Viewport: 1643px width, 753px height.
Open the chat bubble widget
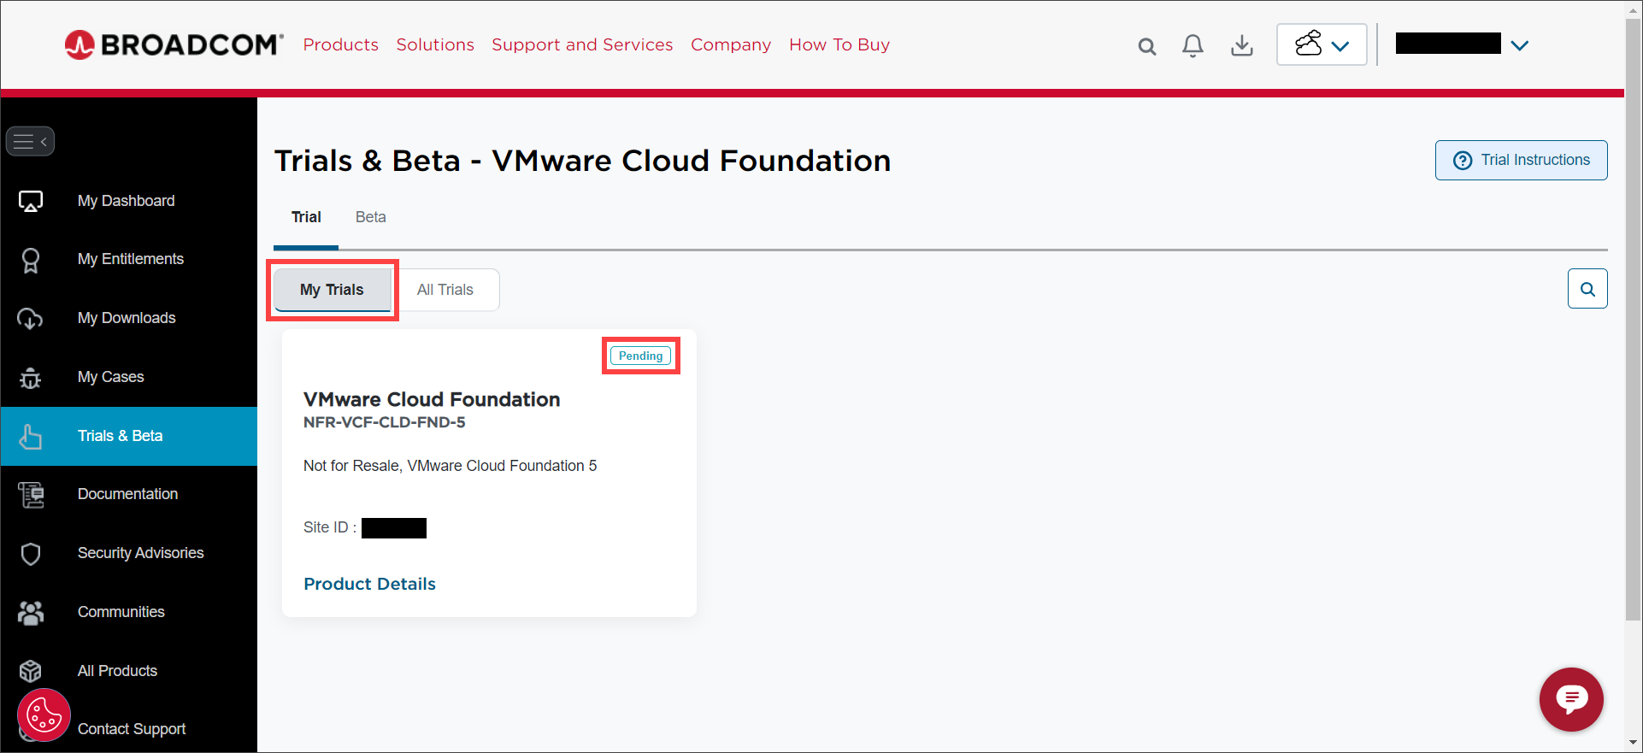tap(1571, 699)
